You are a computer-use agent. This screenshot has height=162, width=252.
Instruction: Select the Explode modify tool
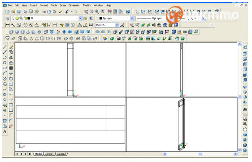click(x=11, y=126)
